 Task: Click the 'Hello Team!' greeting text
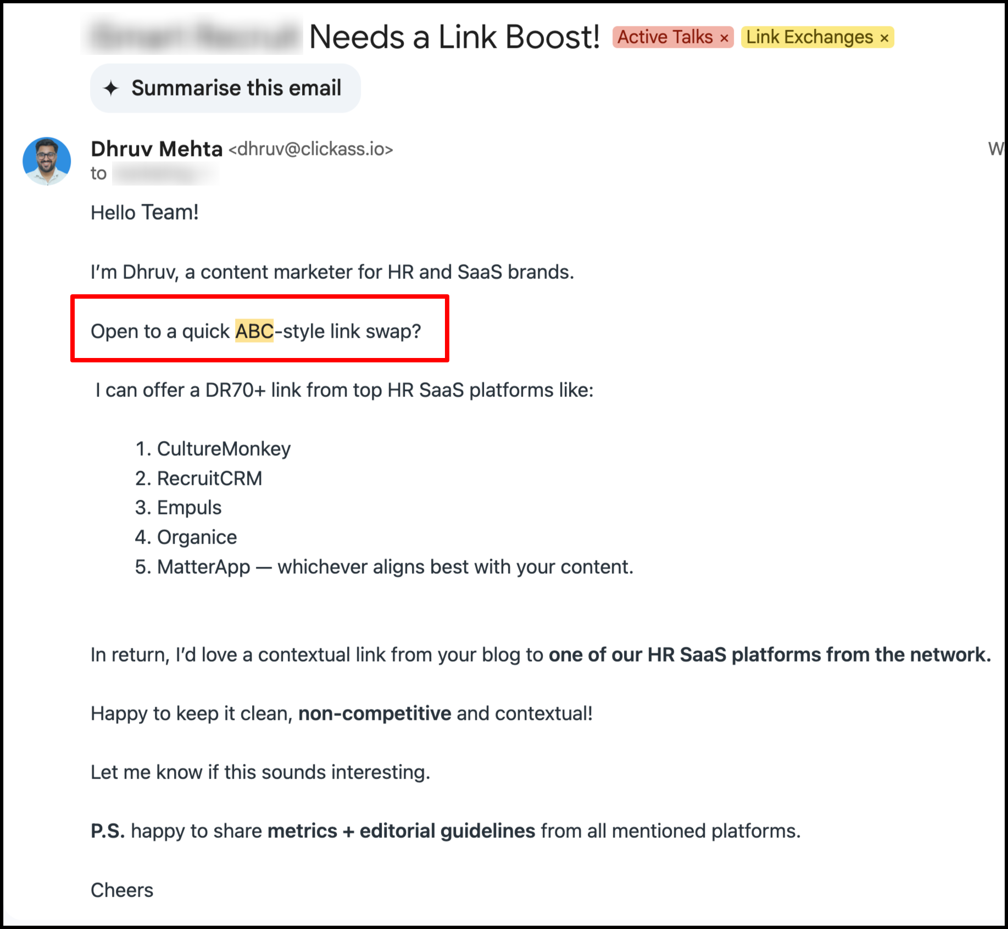click(x=144, y=212)
